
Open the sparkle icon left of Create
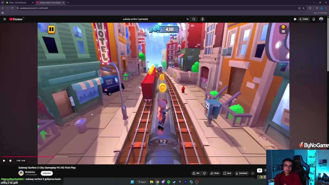point(295,19)
